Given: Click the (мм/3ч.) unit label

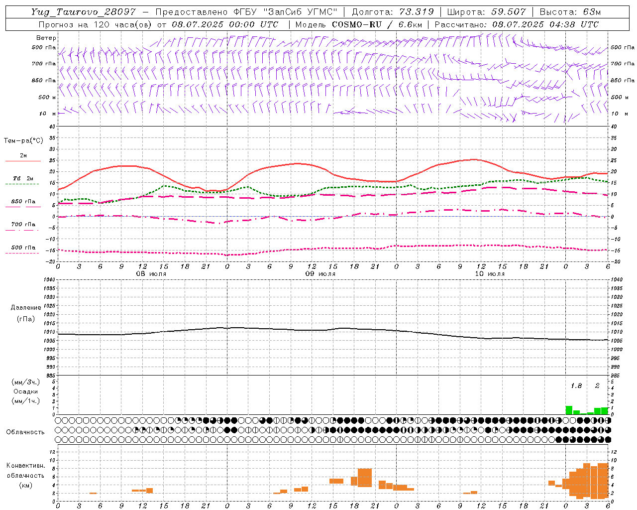Looking at the screenshot, I should [25, 382].
